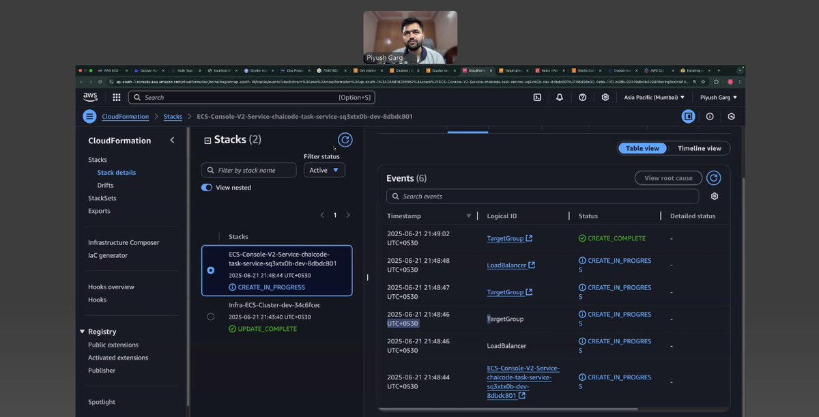
Task: Open the Asia Pacific (Mumbai) region selector
Action: coord(655,98)
